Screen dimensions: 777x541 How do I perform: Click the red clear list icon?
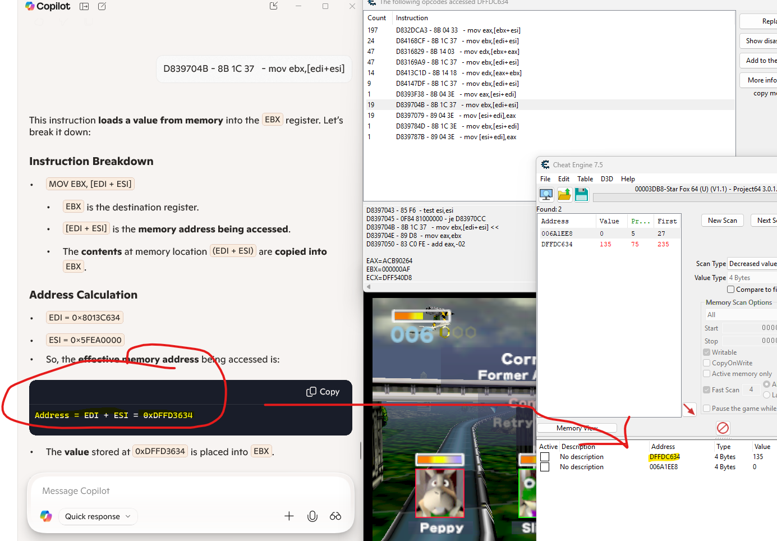pyautogui.click(x=723, y=428)
